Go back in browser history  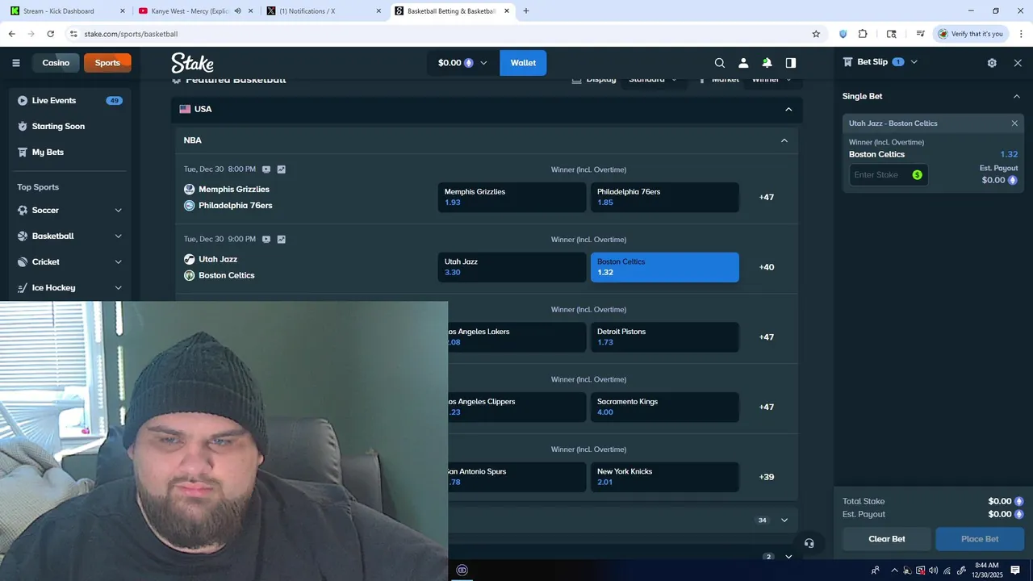pos(12,34)
